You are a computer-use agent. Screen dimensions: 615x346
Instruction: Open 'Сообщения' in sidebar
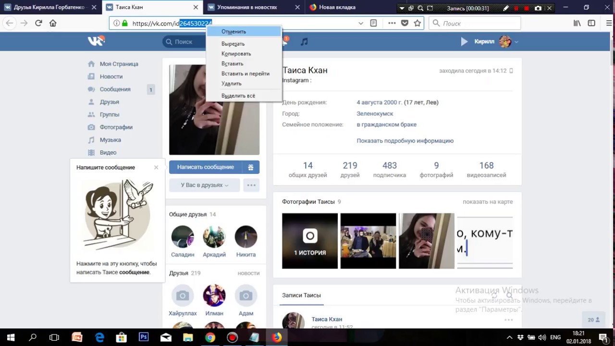(115, 89)
